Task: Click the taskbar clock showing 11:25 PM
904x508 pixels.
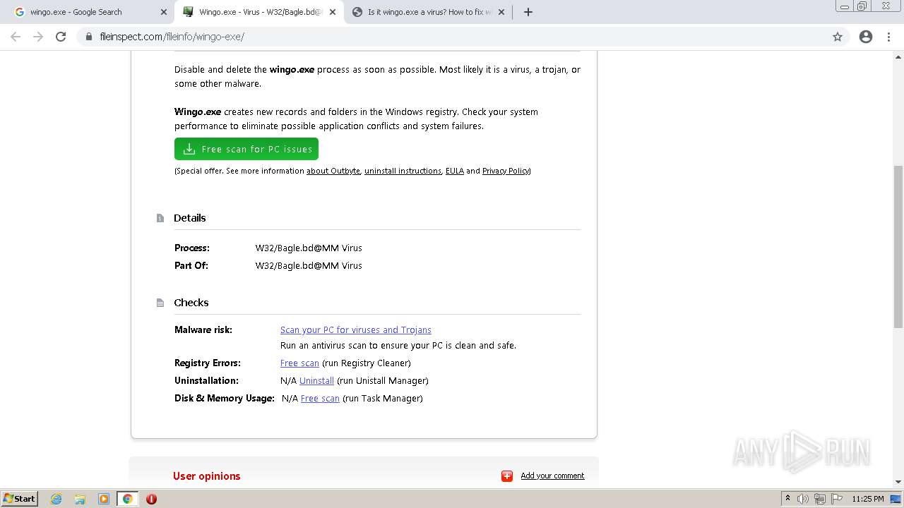Action: click(x=867, y=499)
